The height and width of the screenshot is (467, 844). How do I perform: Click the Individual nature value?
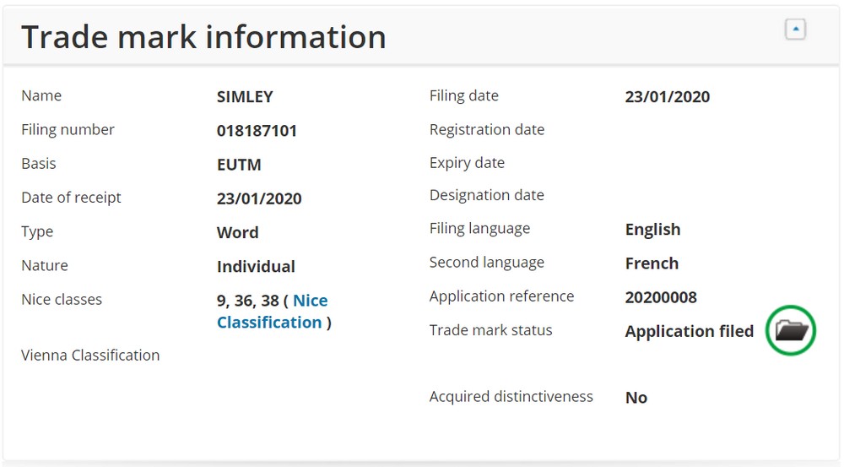tap(256, 266)
